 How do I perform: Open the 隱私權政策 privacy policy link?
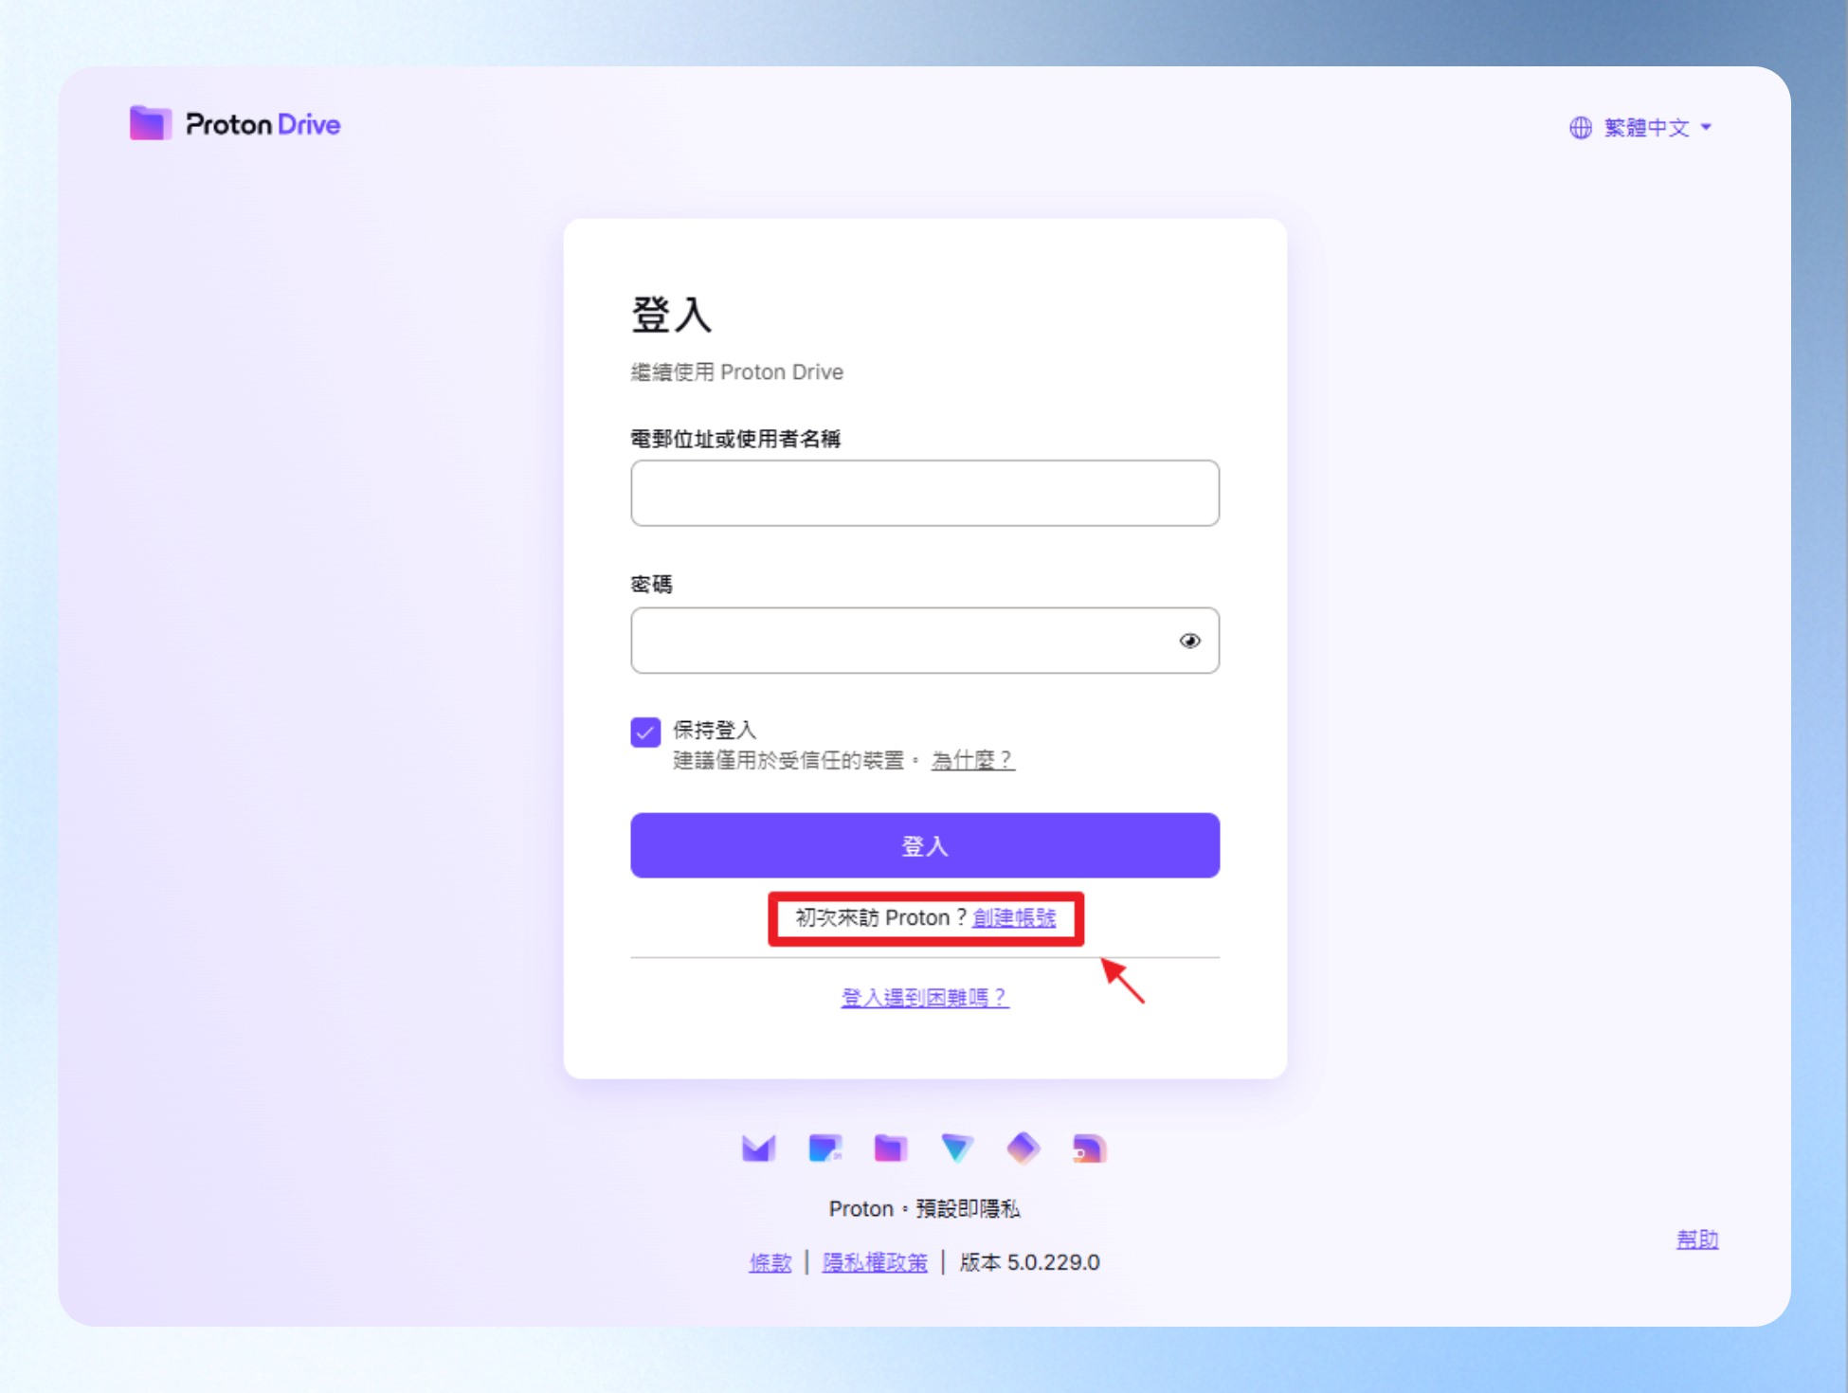tap(875, 1262)
